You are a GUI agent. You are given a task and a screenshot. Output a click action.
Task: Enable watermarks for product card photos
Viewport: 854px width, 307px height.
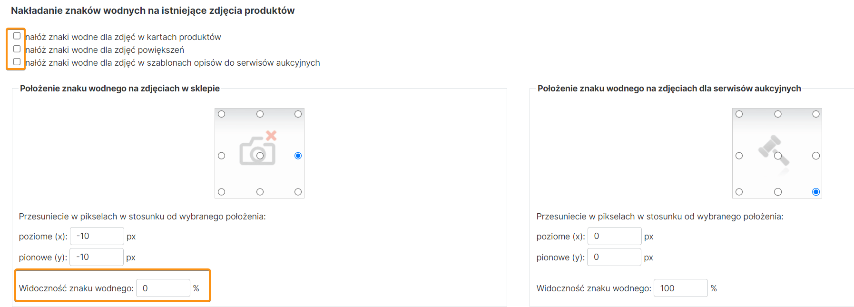(17, 36)
